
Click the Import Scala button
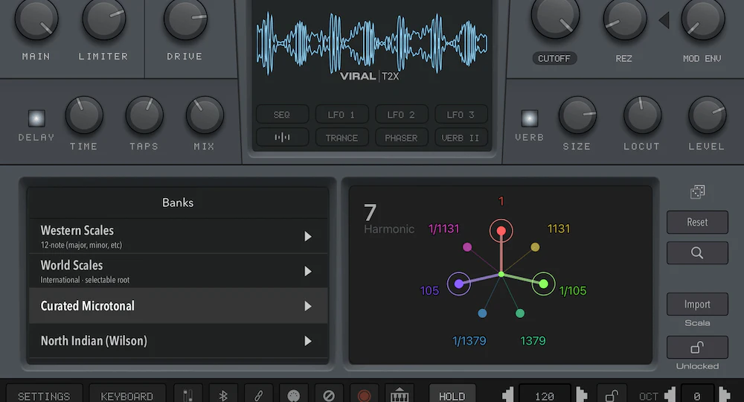(697, 304)
